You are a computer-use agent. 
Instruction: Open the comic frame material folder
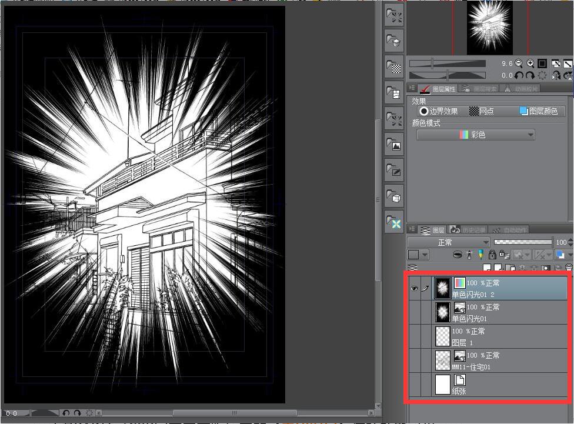(393, 92)
